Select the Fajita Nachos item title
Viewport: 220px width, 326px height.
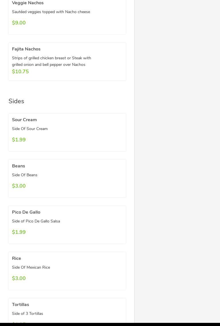point(26,49)
